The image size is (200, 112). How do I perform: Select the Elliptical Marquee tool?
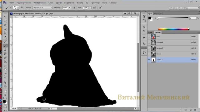(5, 21)
